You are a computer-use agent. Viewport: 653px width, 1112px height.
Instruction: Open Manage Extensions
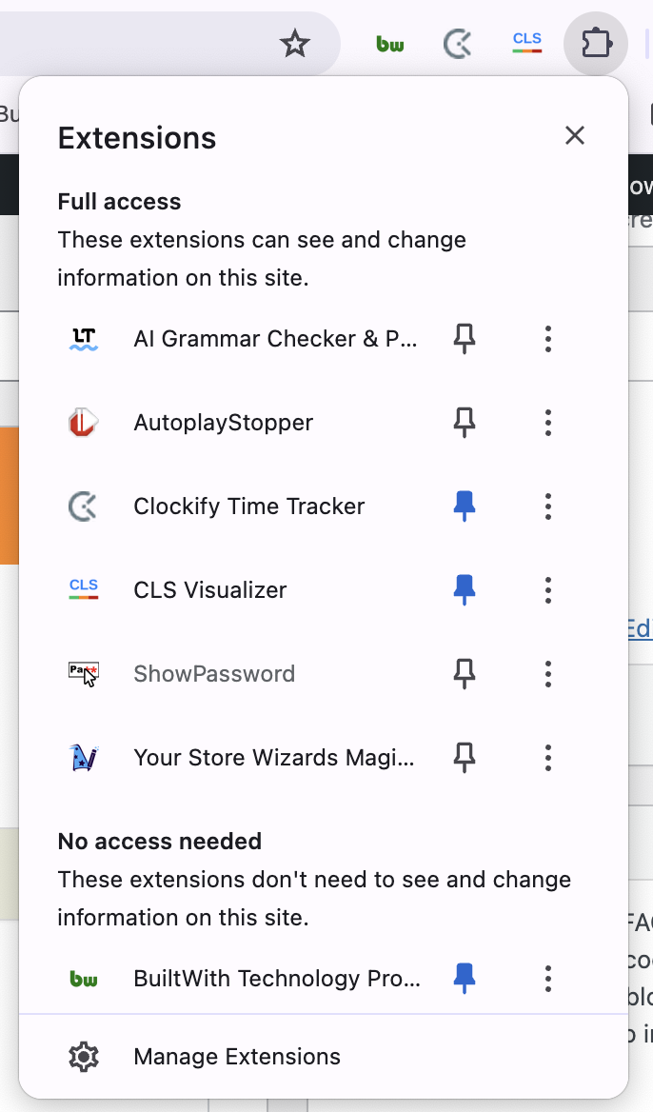(237, 1057)
